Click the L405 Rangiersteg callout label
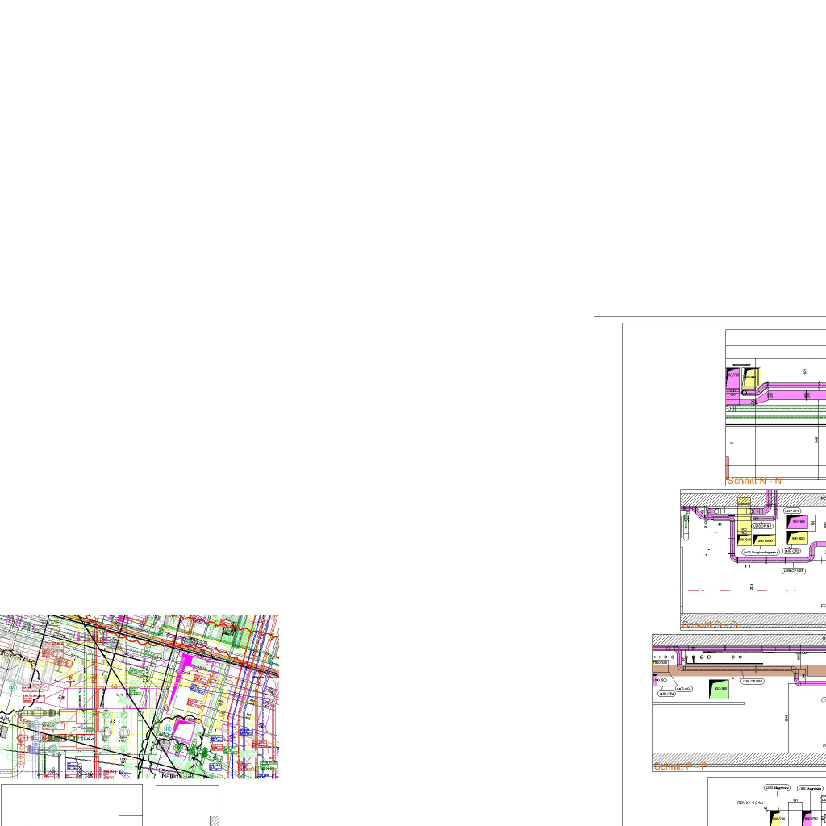826x826 pixels. pyautogui.click(x=759, y=553)
